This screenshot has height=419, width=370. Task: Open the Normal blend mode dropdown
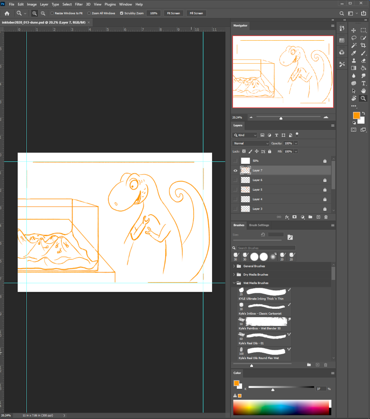click(250, 143)
